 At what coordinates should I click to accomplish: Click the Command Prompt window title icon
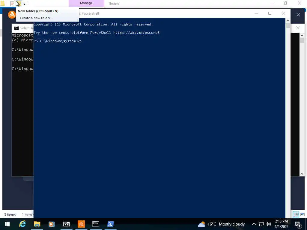16,28
